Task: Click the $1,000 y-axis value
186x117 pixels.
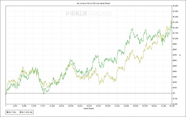Action: pyautogui.click(x=175, y=38)
